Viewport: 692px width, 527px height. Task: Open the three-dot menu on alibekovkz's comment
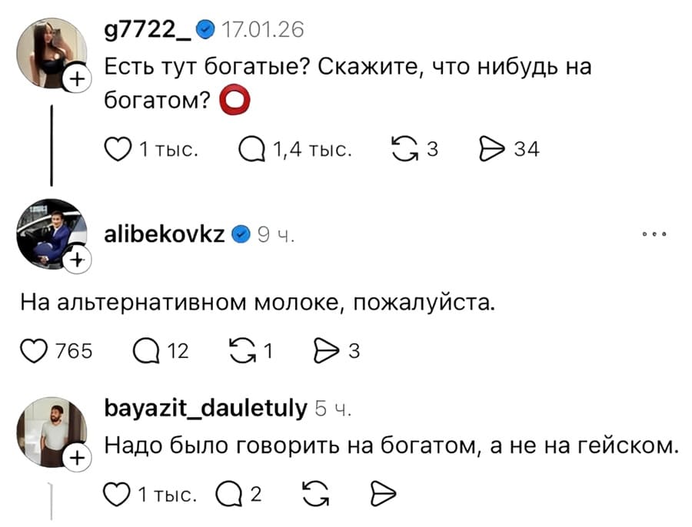[x=654, y=234]
